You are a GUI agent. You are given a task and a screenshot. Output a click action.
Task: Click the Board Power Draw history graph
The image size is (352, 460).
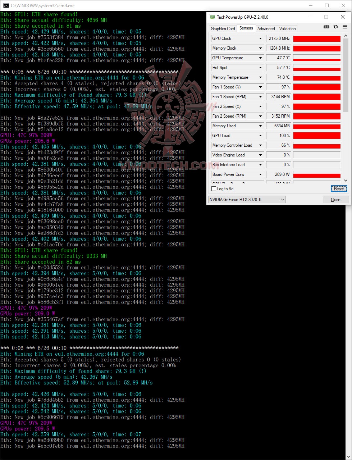click(317, 174)
